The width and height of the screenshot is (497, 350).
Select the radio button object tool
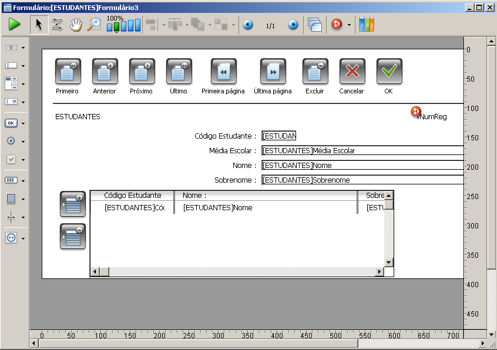coord(11,141)
